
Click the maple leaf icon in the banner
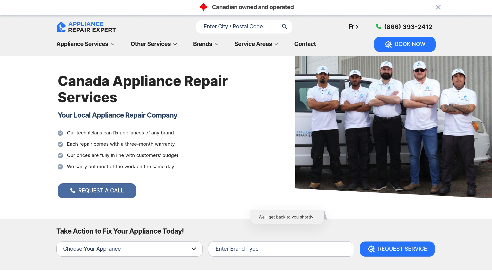[x=203, y=7]
